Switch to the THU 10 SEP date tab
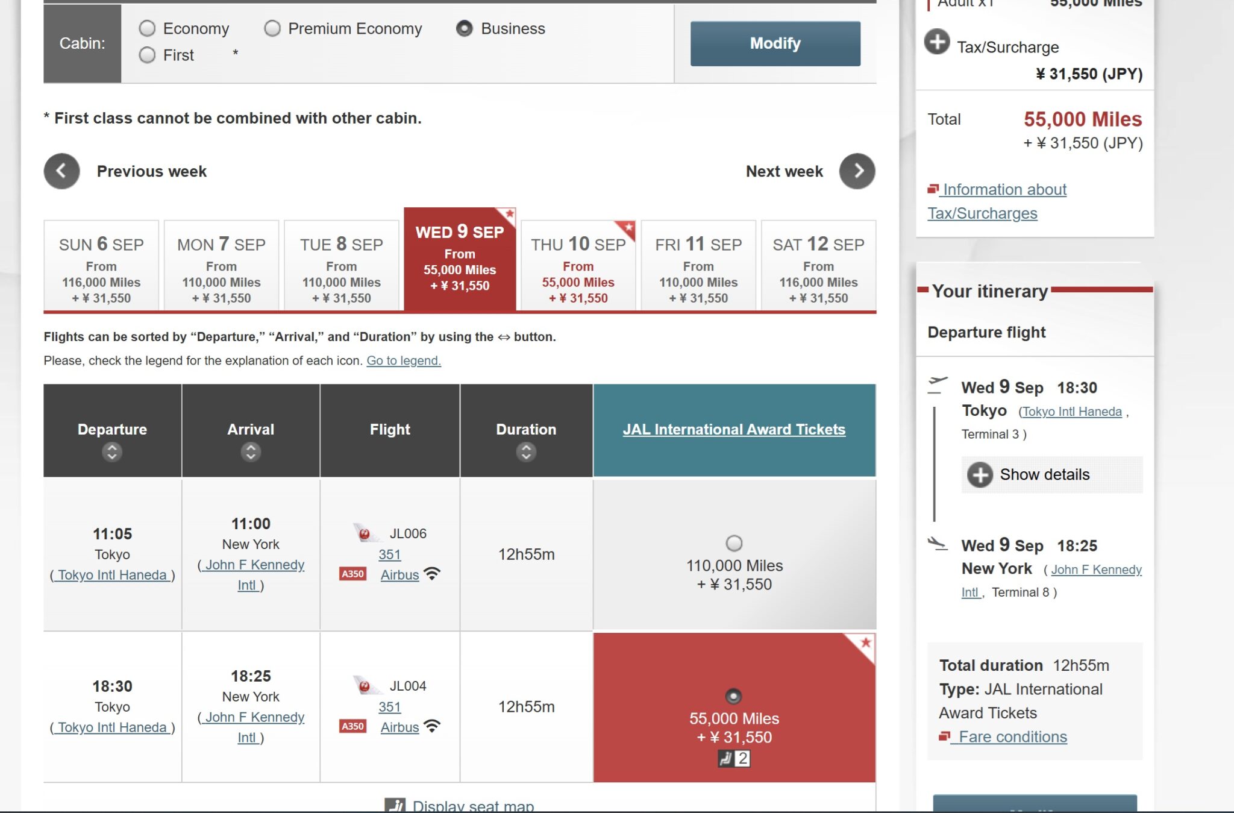Image resolution: width=1234 pixels, height=813 pixels. (x=578, y=266)
